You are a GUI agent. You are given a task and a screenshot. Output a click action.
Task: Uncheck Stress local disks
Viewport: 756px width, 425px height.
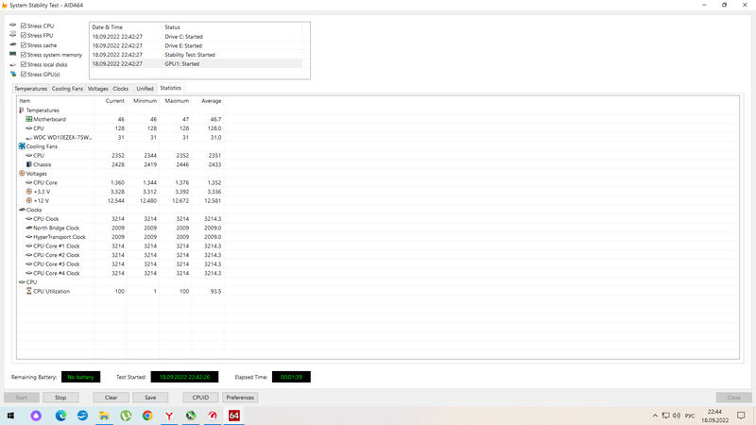pyautogui.click(x=23, y=64)
